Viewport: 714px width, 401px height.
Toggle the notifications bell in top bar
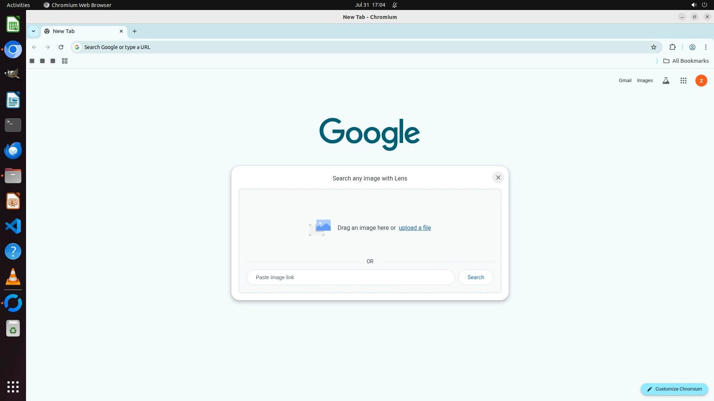click(x=395, y=5)
